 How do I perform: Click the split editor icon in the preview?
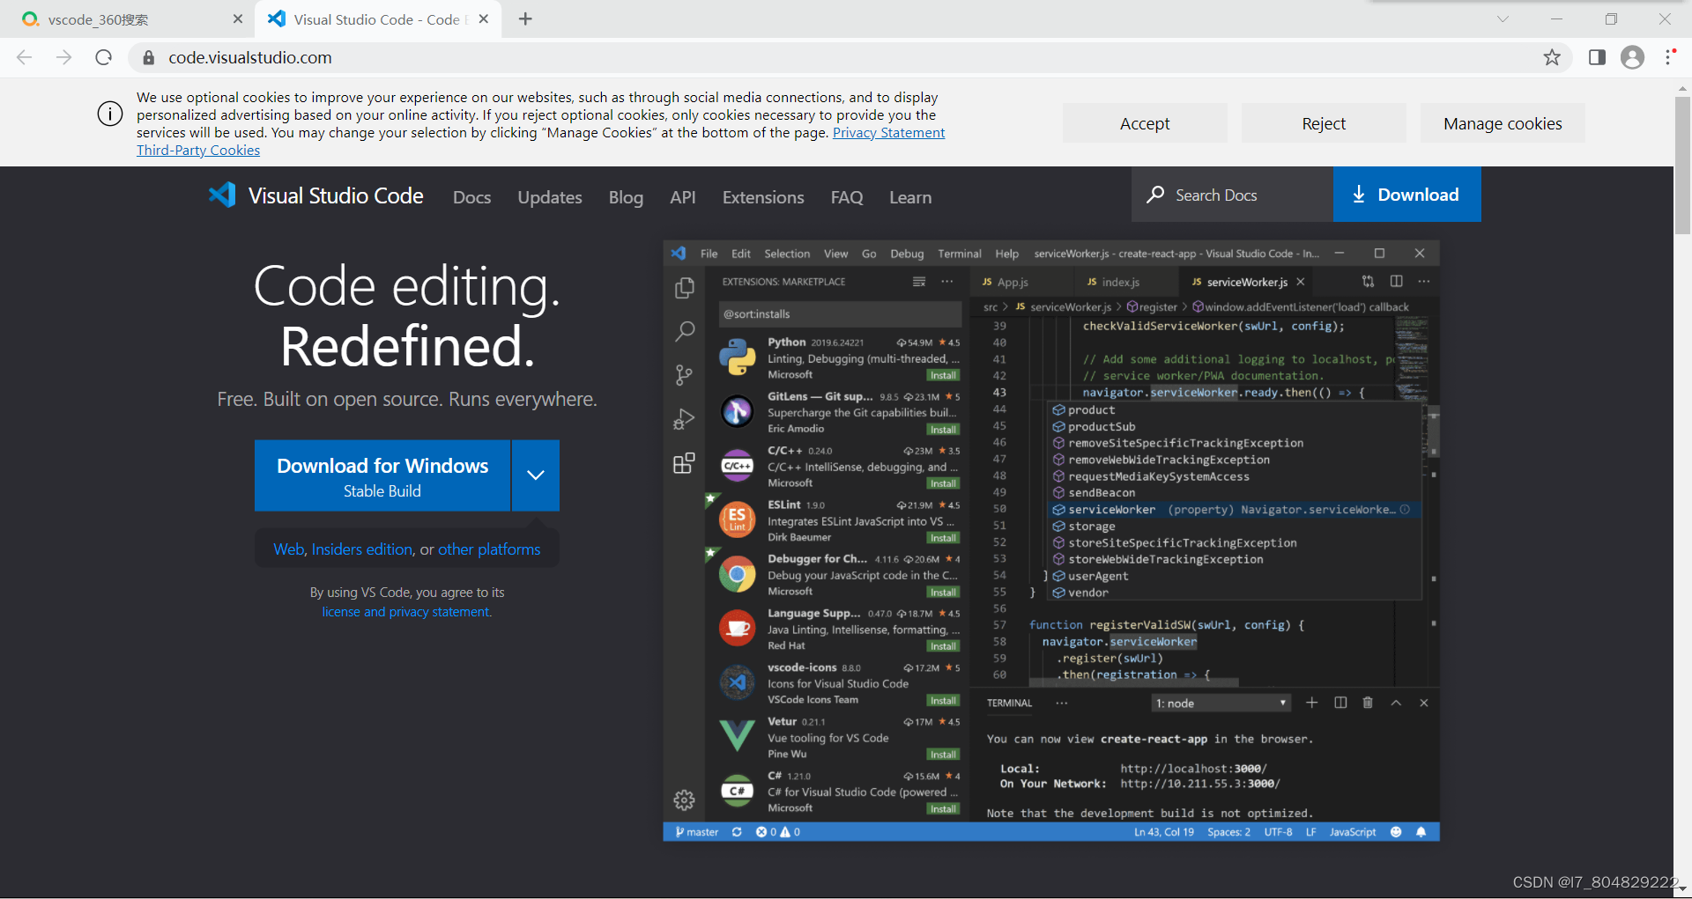click(1396, 281)
